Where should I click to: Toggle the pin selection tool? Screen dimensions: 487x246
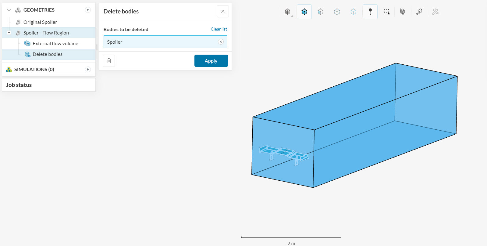(x=370, y=12)
